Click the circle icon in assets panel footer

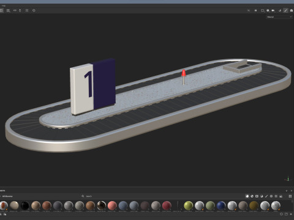[281, 214]
